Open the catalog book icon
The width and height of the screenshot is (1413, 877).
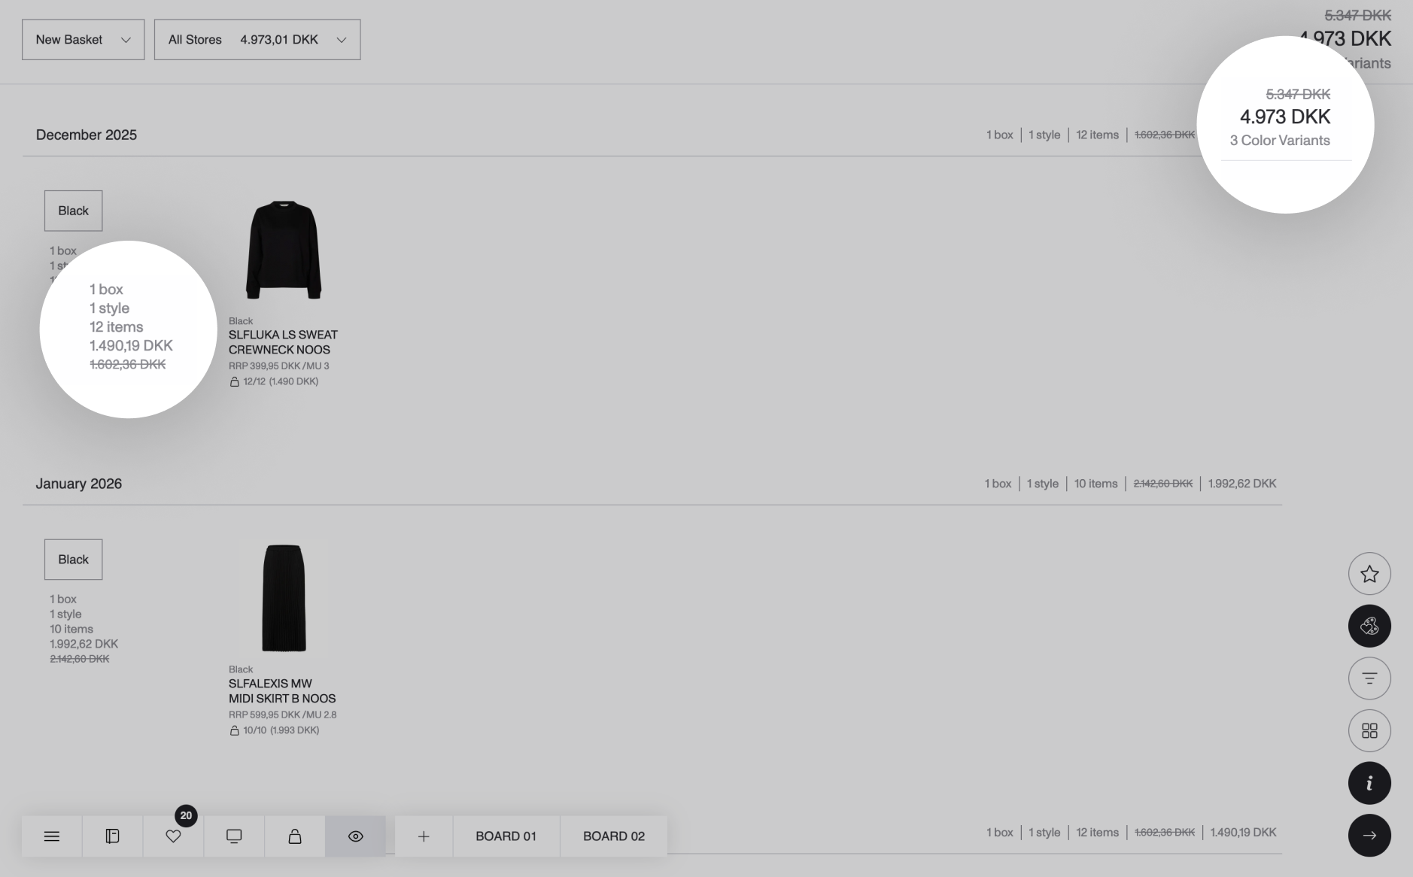point(112,836)
